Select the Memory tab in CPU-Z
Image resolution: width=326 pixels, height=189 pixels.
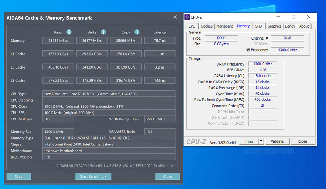pyautogui.click(x=243, y=26)
